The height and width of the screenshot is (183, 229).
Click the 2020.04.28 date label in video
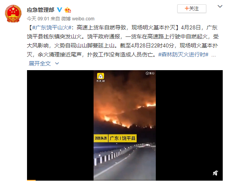(101, 138)
